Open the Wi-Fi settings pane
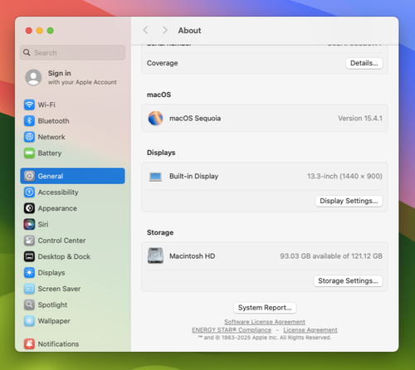The width and height of the screenshot is (415, 370). [x=72, y=105]
